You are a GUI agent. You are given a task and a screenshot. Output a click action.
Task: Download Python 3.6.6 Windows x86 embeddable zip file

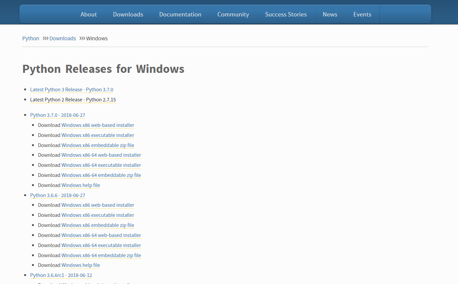[98, 225]
